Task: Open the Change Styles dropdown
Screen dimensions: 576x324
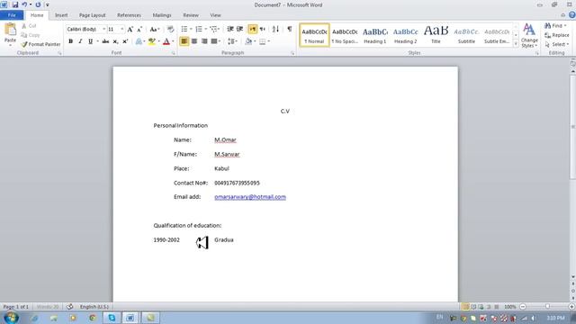Action: coord(529,36)
